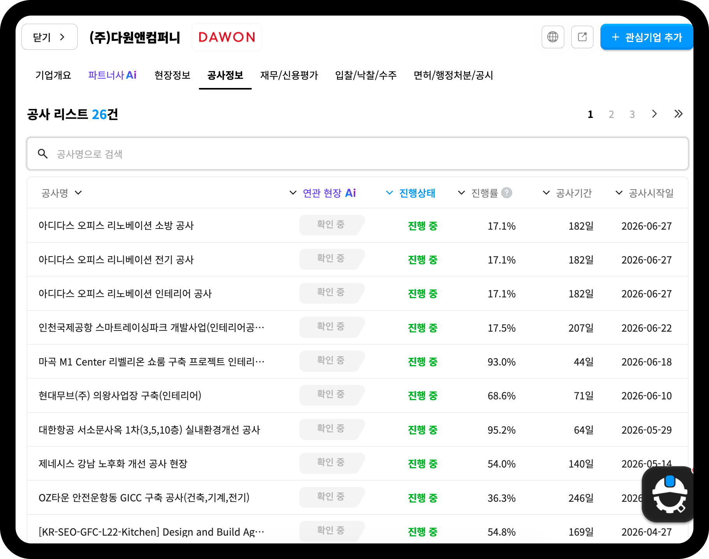
Task: Click the 246일 duration cell
Action: click(x=581, y=498)
